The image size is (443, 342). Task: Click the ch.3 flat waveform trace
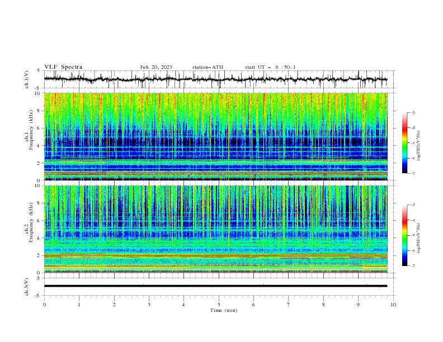tap(215, 286)
